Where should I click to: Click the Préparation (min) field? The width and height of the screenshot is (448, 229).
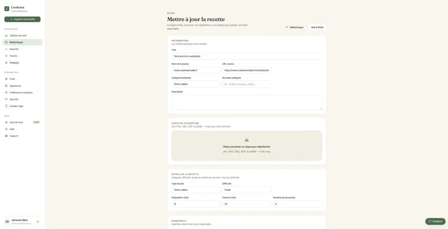pos(196,204)
